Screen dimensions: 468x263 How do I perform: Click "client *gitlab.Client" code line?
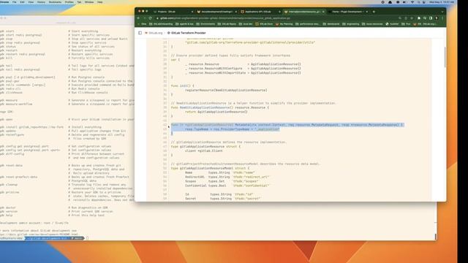pyautogui.click(x=203, y=151)
